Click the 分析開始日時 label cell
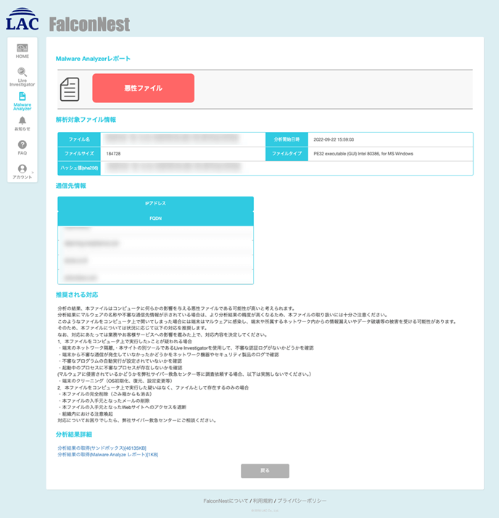 tap(286, 139)
